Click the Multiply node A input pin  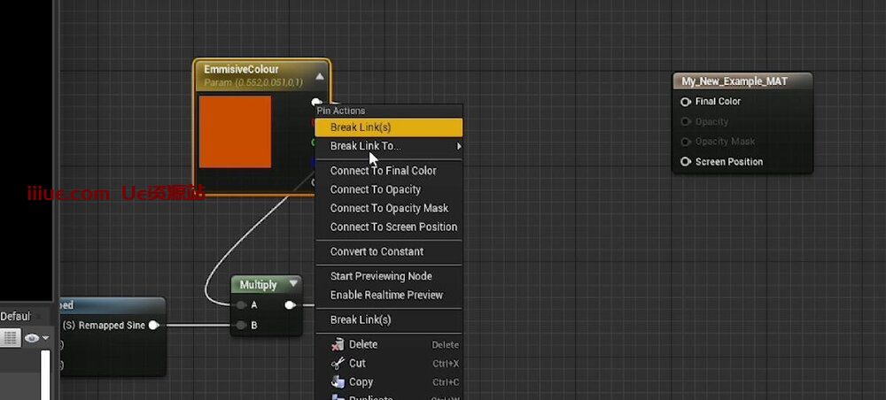241,305
